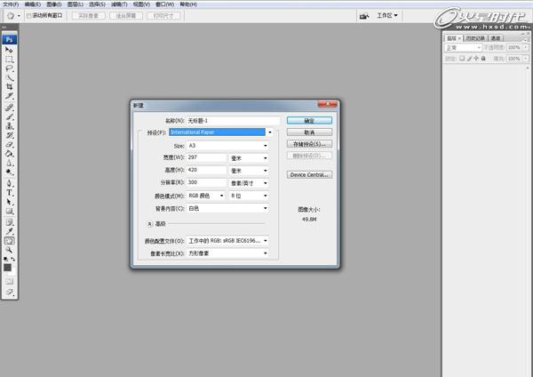The height and width of the screenshot is (377, 533).
Task: Click the Quick Mask mode icon
Action: [9, 281]
